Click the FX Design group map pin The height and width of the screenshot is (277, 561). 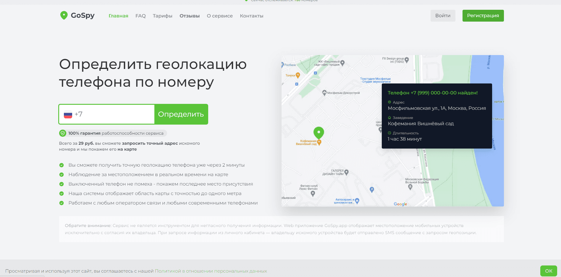coord(407,60)
